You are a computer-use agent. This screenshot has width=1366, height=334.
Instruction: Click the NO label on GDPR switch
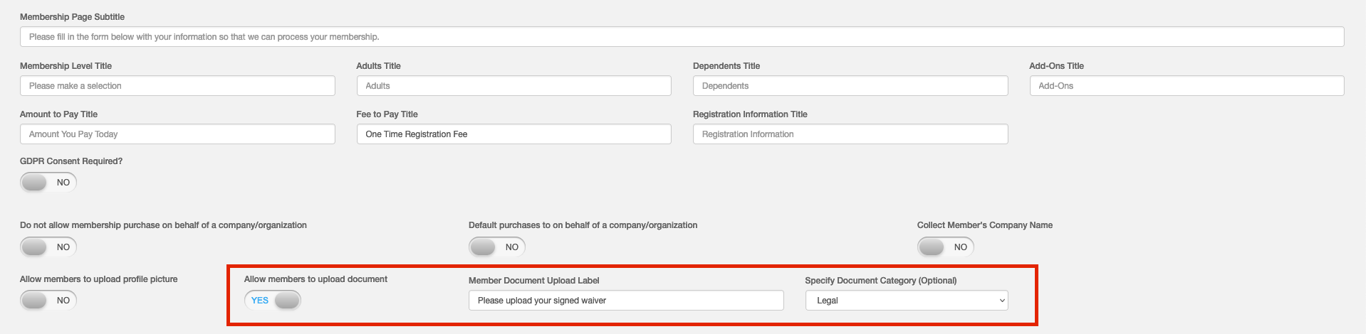coord(63,183)
